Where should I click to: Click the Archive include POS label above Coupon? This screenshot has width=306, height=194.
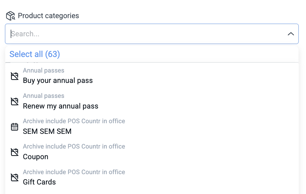coord(74,146)
